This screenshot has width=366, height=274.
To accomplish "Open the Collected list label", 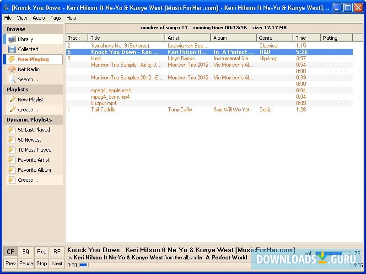I will [28, 49].
